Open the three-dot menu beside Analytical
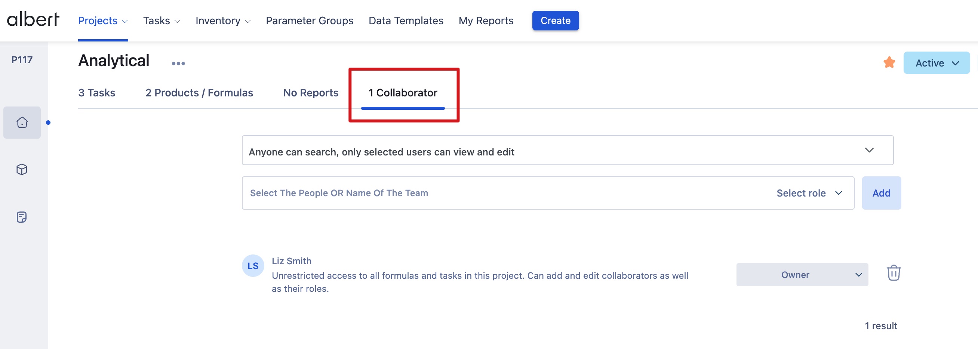Screen dimensions: 978x349 178,64
